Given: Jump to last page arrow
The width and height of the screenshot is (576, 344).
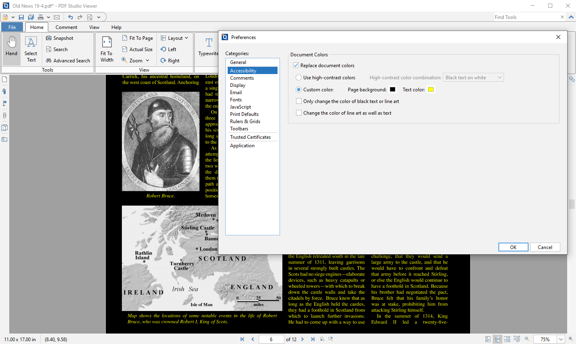Looking at the screenshot, I should [313, 339].
